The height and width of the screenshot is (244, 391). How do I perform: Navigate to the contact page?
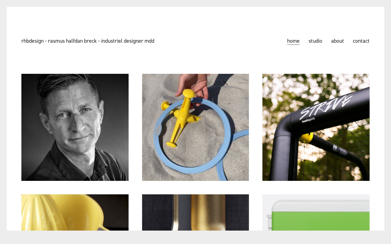361,41
